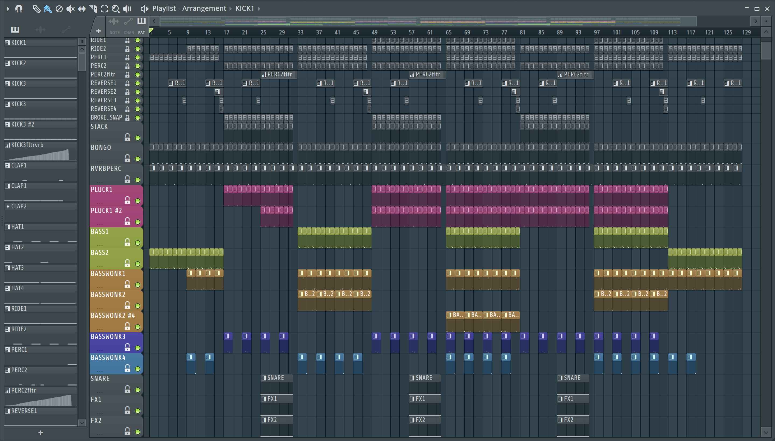This screenshot has height=441, width=775.
Task: Mute the PLUCK1 #2 track
Action: click(x=138, y=222)
